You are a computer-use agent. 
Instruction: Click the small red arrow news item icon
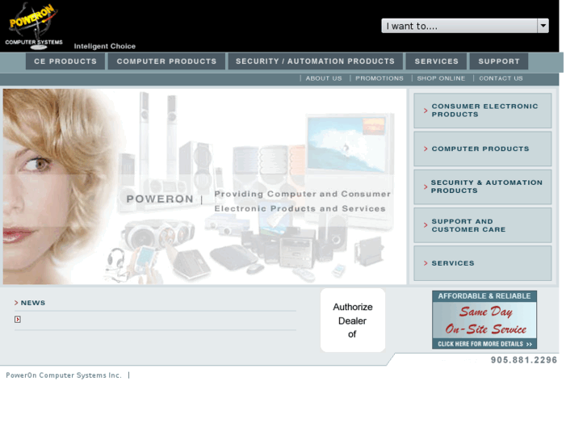18,320
